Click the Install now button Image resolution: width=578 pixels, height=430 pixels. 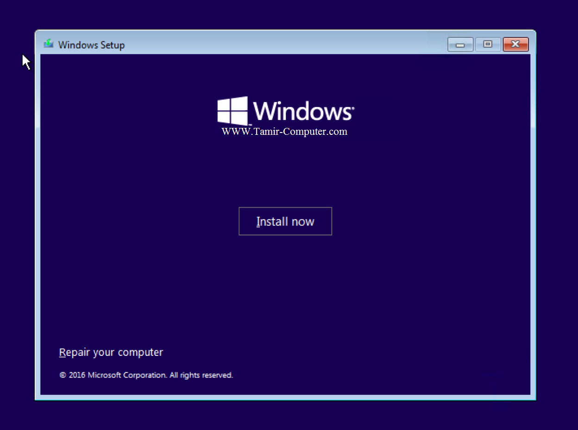pyautogui.click(x=285, y=221)
